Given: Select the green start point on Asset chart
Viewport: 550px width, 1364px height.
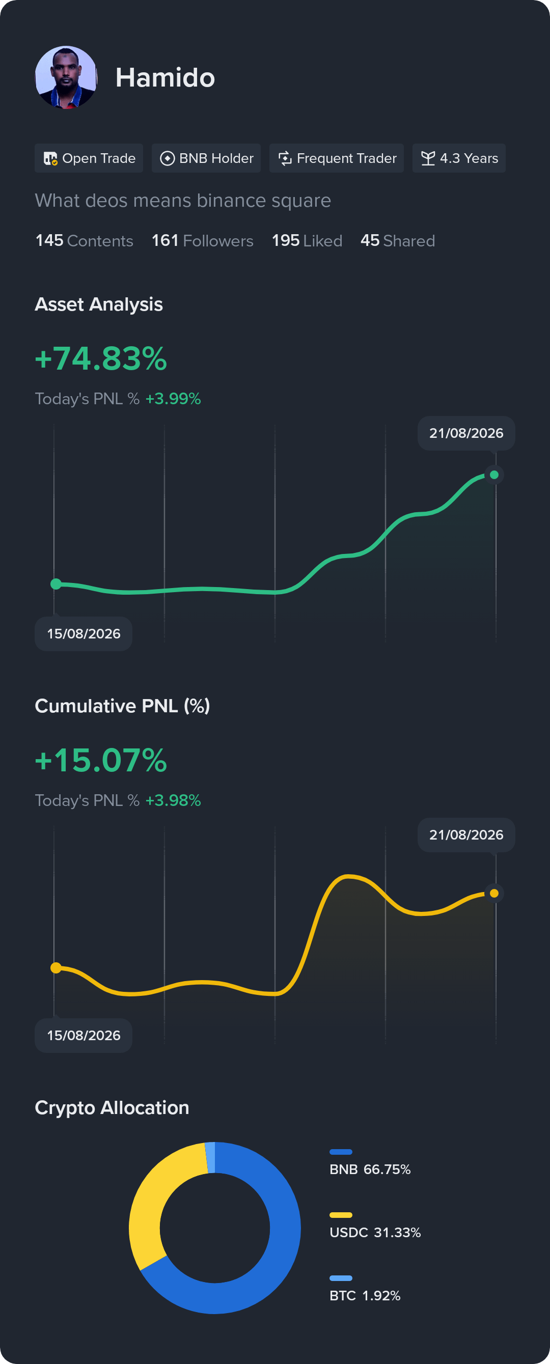Looking at the screenshot, I should coord(56,584).
